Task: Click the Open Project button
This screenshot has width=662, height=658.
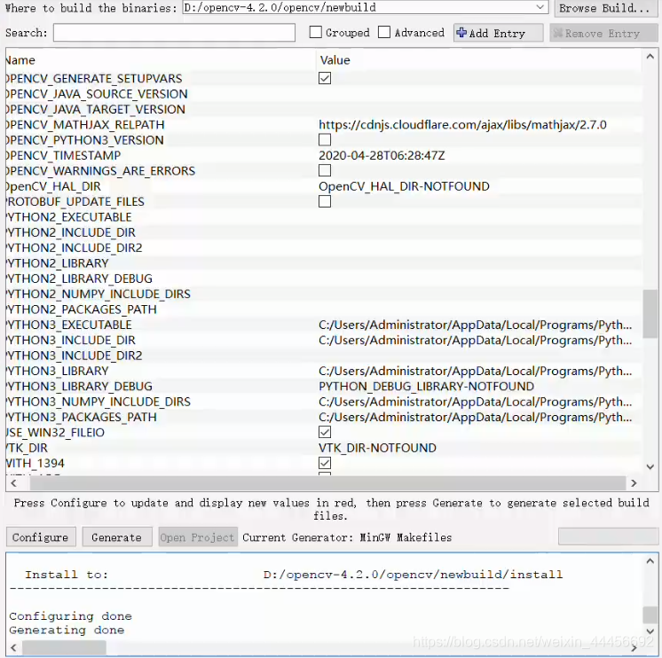Action: (x=198, y=537)
